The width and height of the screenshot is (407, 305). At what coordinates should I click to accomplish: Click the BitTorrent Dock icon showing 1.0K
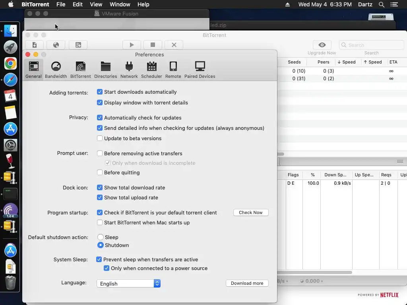(10, 210)
